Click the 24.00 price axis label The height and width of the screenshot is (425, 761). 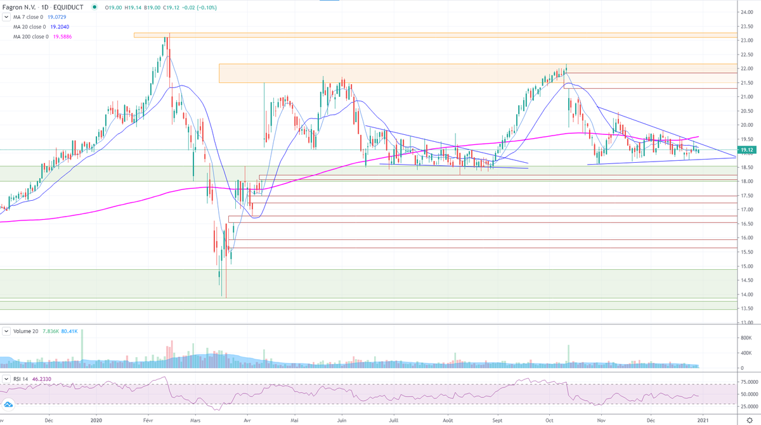point(747,12)
